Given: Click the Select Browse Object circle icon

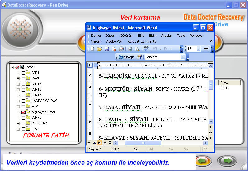Looking at the screenshot, I should point(211,132).
